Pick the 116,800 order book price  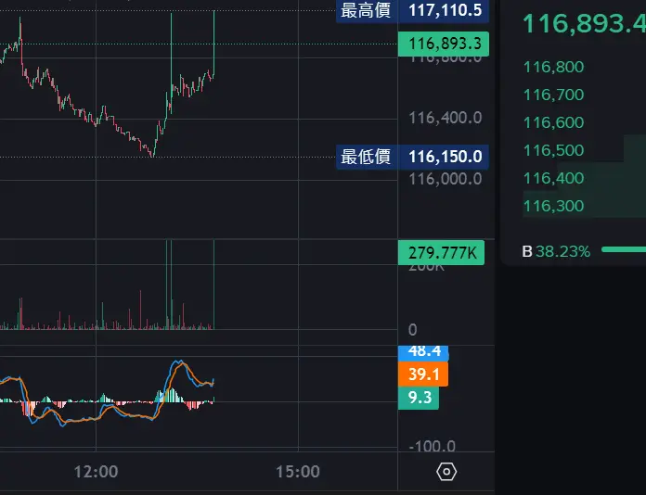click(553, 67)
